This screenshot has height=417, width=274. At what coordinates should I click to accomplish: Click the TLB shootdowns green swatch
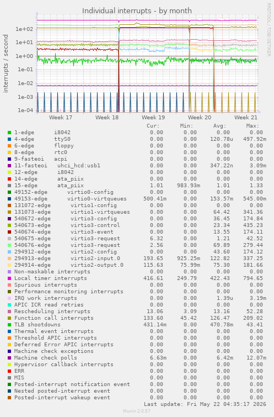9,325
